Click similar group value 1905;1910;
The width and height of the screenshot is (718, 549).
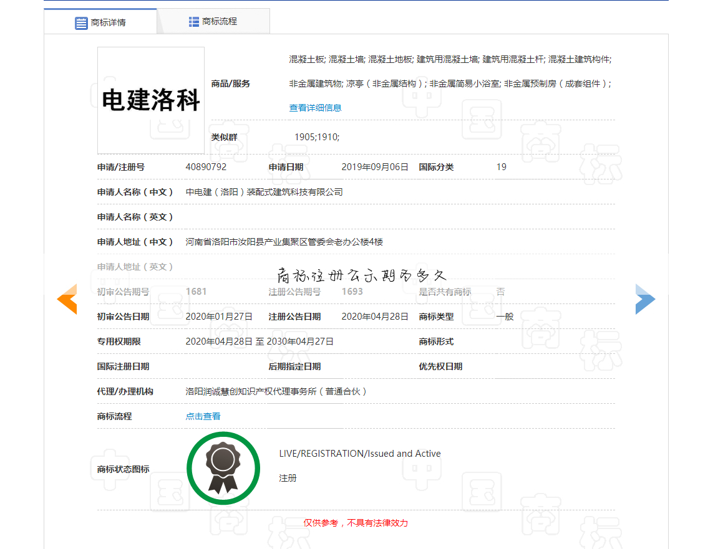click(317, 137)
